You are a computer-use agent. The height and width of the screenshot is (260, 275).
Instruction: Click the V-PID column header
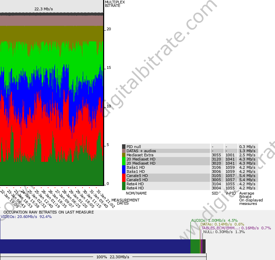coord(231,193)
